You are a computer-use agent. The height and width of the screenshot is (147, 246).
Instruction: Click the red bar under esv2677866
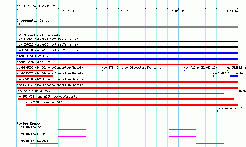click(127, 88)
